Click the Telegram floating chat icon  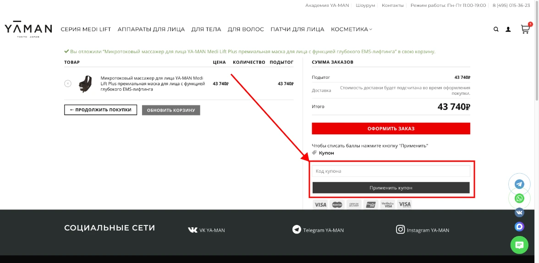pyautogui.click(x=519, y=184)
